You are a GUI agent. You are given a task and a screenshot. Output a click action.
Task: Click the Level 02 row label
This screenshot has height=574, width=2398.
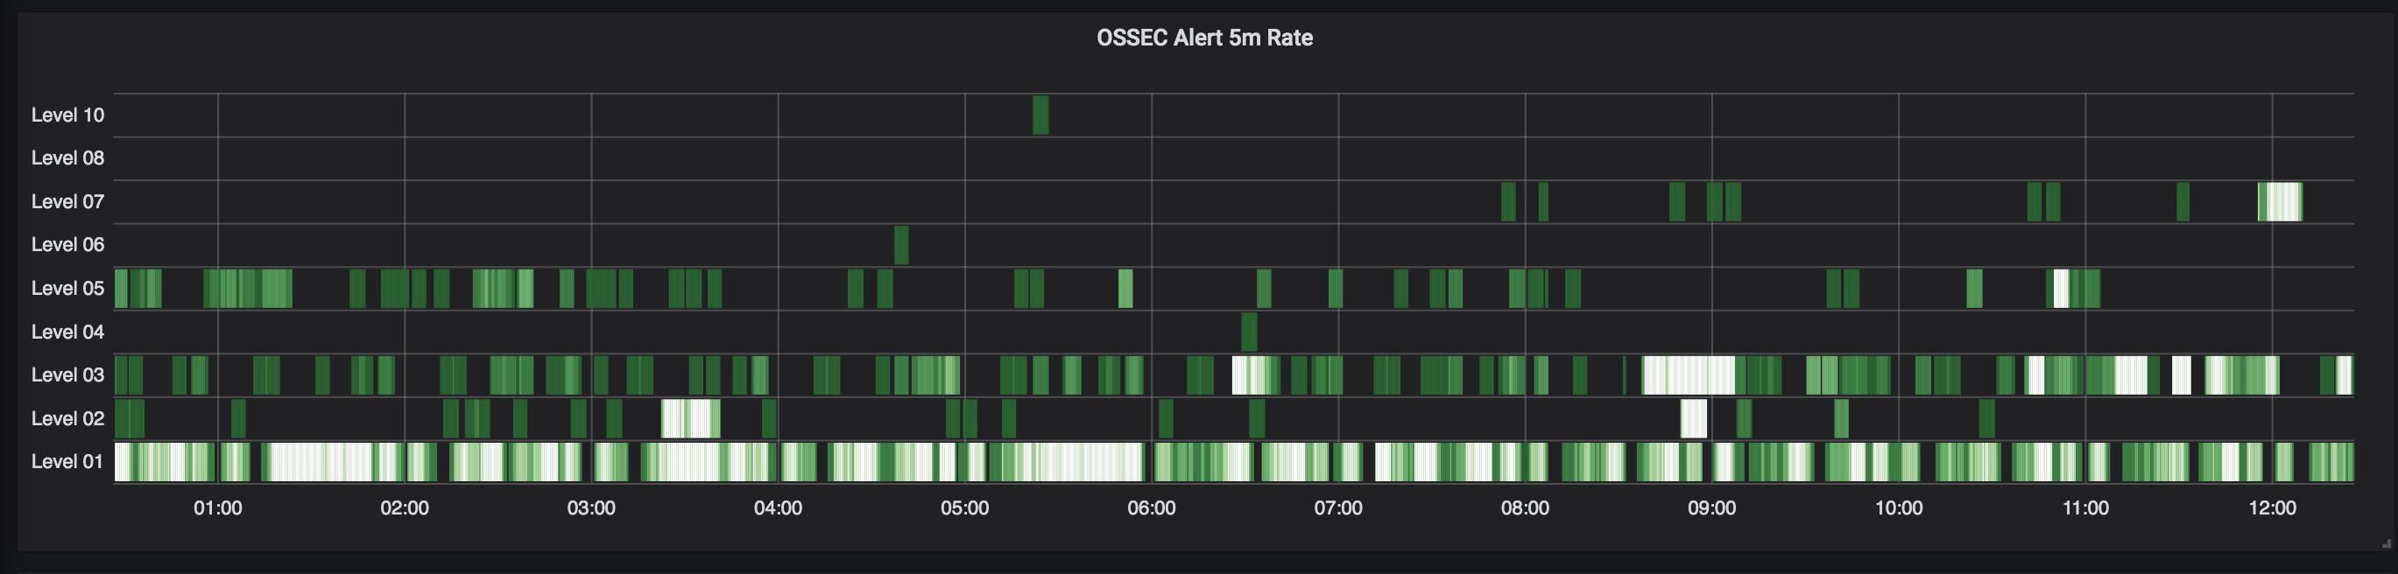click(x=68, y=418)
